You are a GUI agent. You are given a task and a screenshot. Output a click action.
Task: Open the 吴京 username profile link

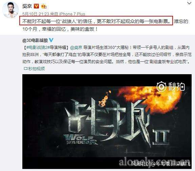[x=27, y=6]
